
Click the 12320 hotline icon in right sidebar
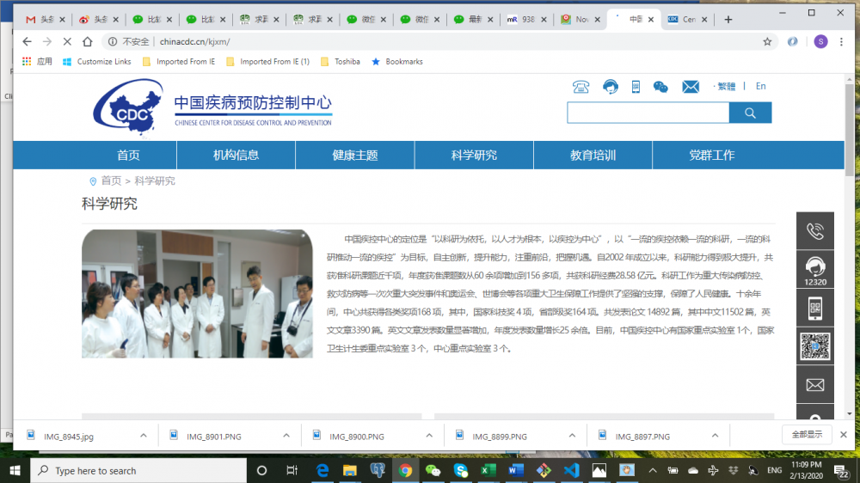[x=814, y=271]
